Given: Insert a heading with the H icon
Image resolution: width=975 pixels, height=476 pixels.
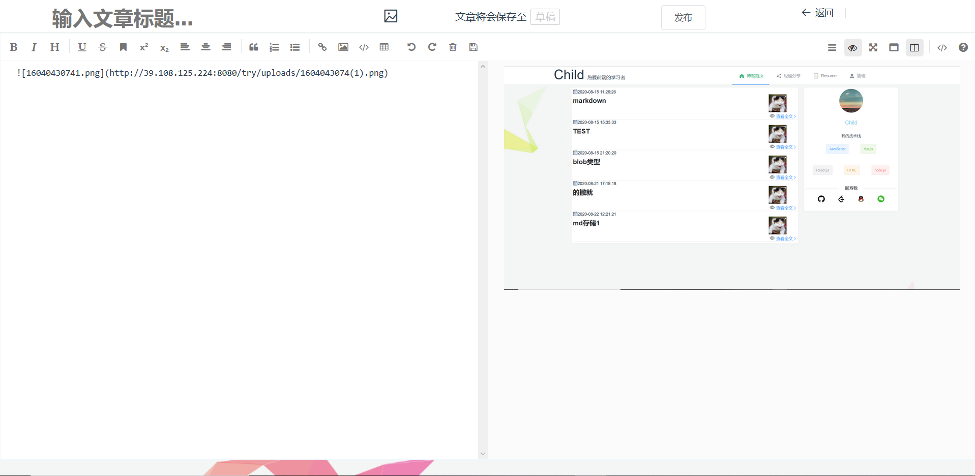Looking at the screenshot, I should point(54,47).
